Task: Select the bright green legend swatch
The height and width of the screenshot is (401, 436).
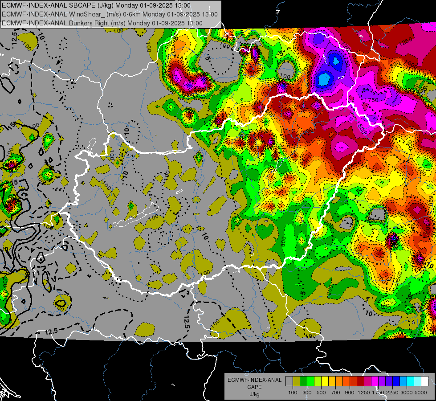Action: click(x=310, y=381)
